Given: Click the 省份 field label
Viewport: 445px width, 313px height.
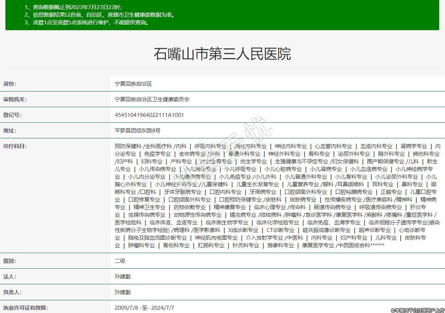Looking at the screenshot, I should (10, 84).
